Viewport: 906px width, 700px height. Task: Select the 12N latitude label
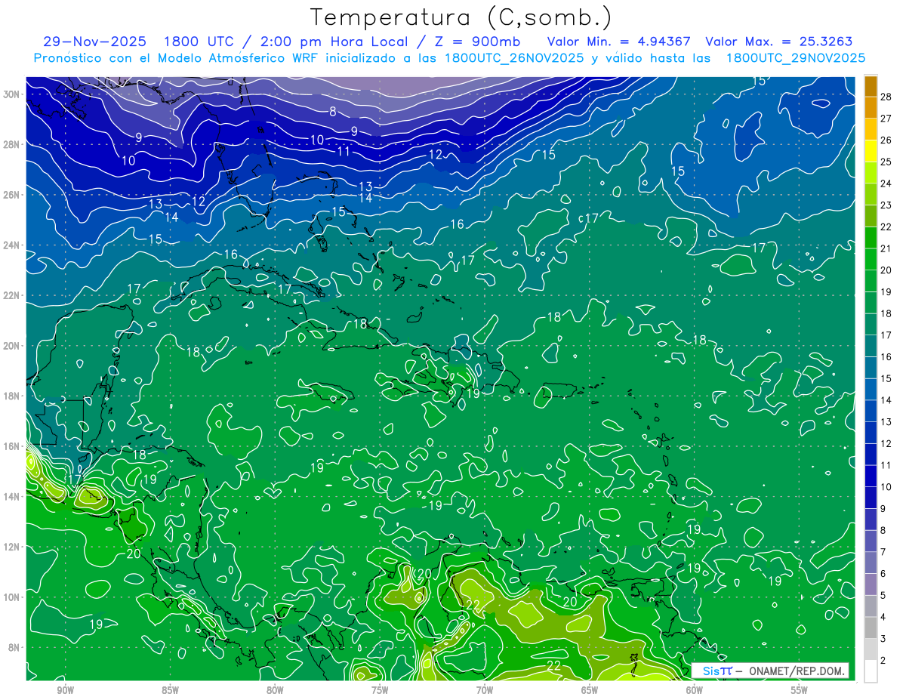click(12, 547)
